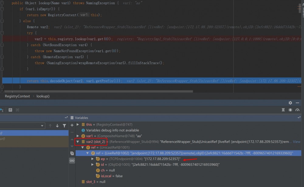
Task: Select the 'ch = null' row
Action: coord(188,170)
